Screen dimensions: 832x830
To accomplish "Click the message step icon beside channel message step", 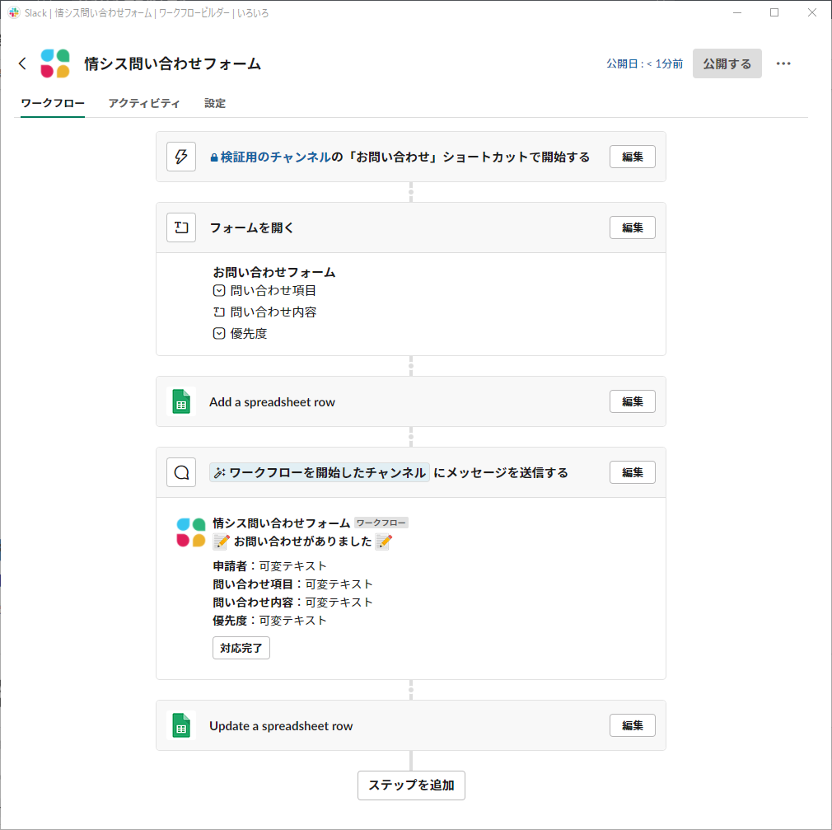I will tap(181, 472).
